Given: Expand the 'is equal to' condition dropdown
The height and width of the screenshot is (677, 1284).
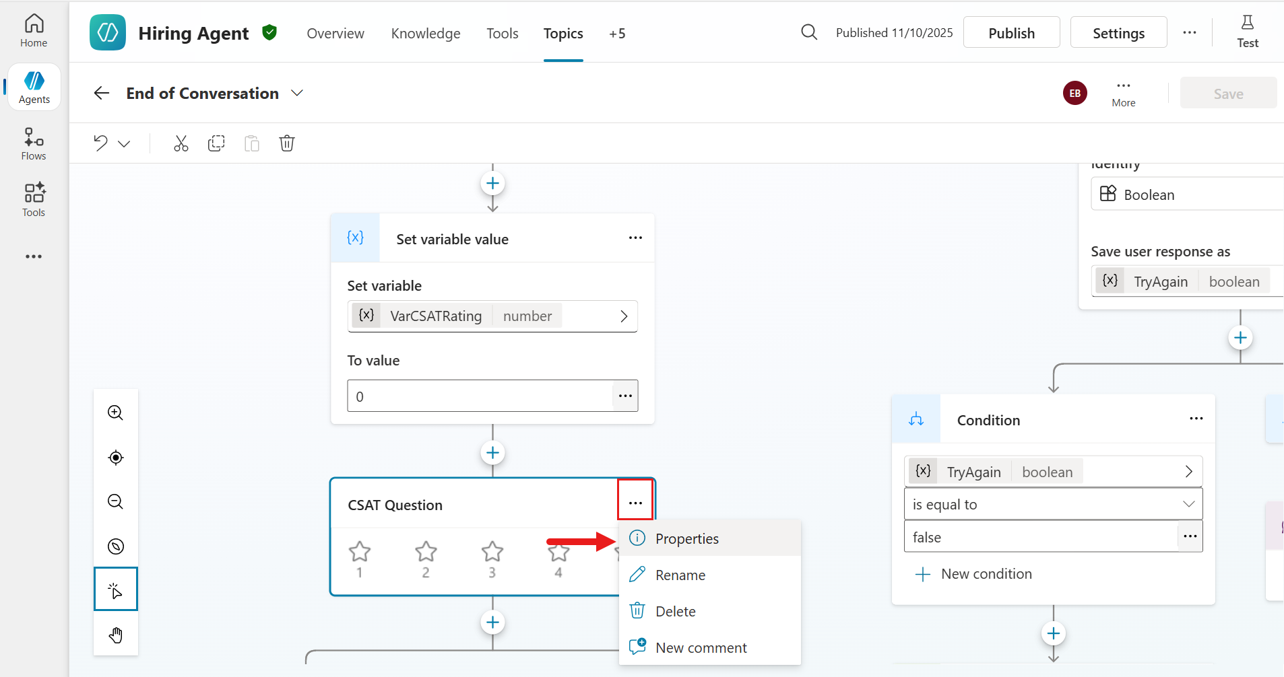Looking at the screenshot, I should tap(1189, 503).
